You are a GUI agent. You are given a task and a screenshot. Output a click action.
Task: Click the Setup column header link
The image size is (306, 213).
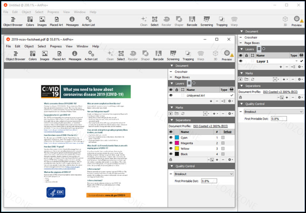(227, 132)
